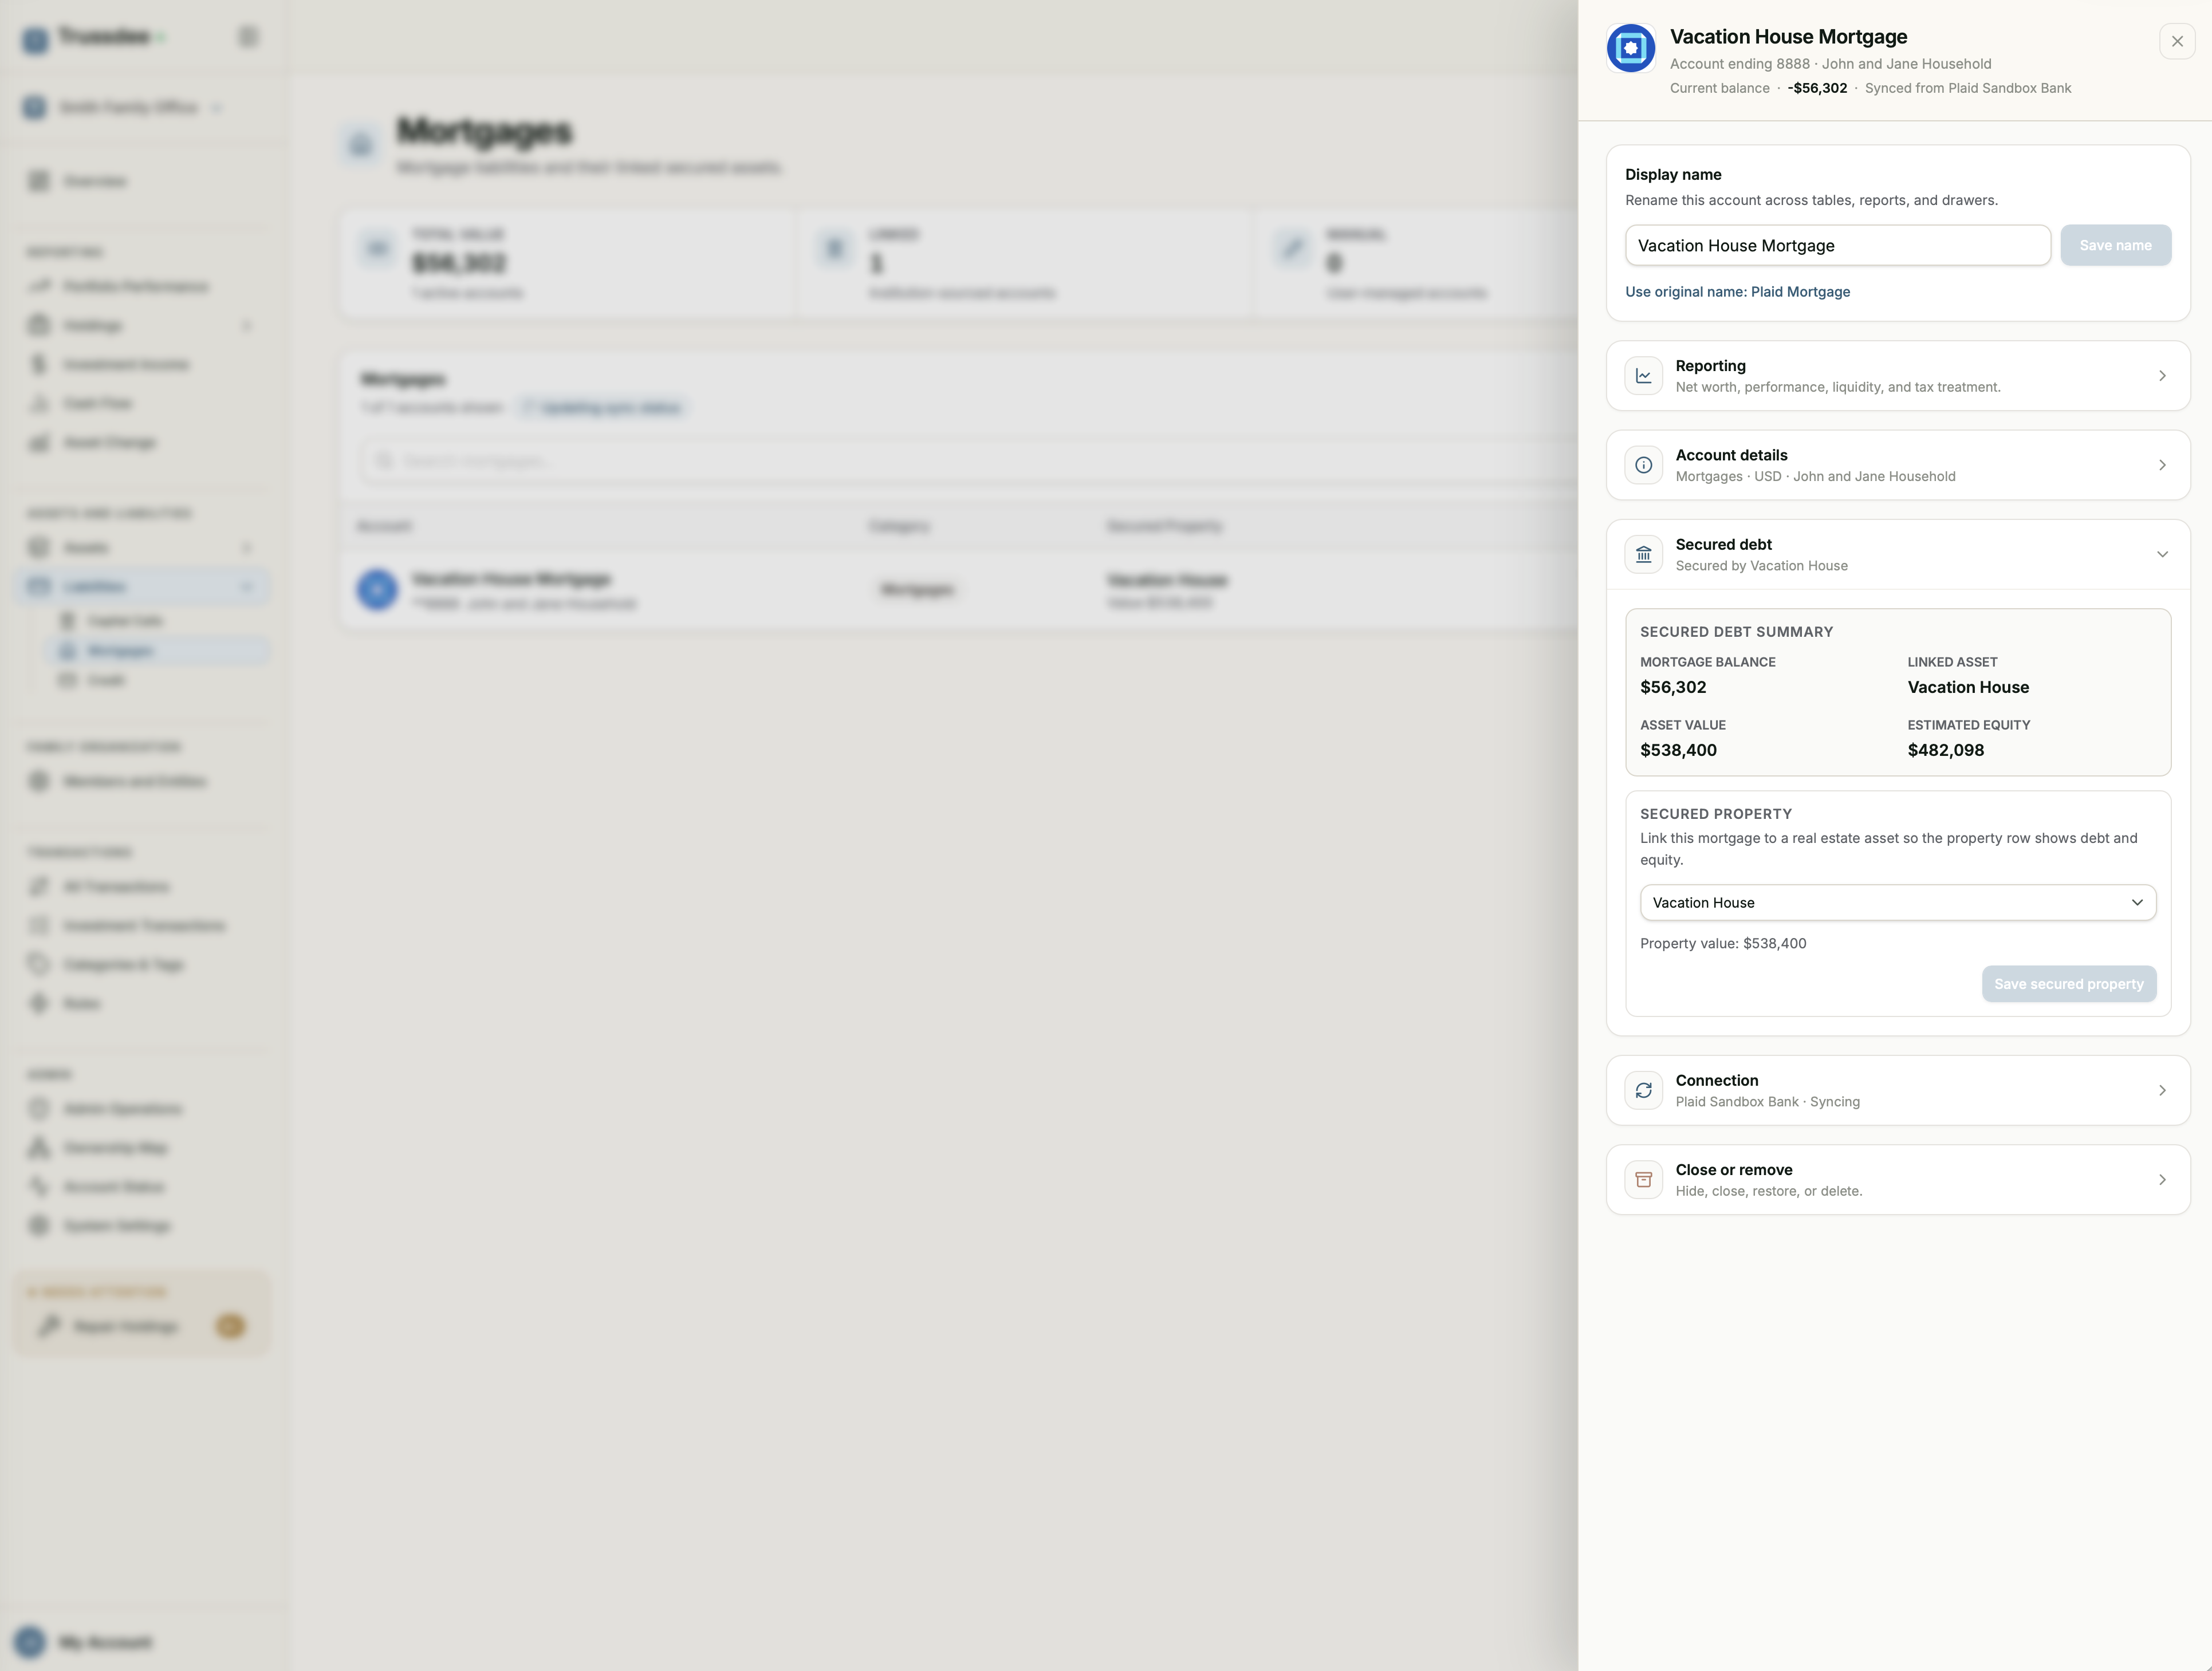The image size is (2212, 1671).
Task: Click the Connection sync icon
Action: click(x=1643, y=1090)
